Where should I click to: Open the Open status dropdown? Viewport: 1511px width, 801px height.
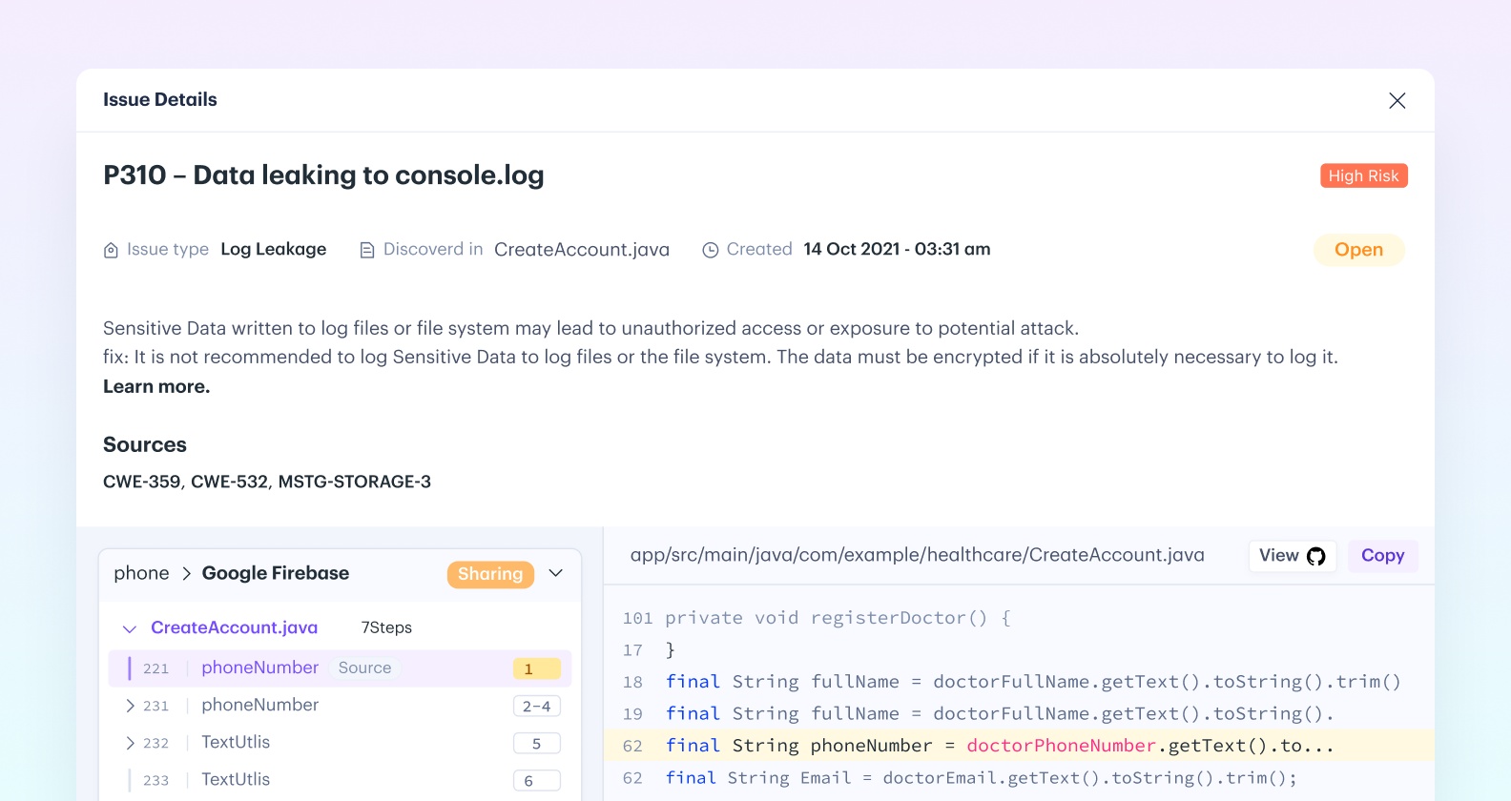tap(1358, 250)
